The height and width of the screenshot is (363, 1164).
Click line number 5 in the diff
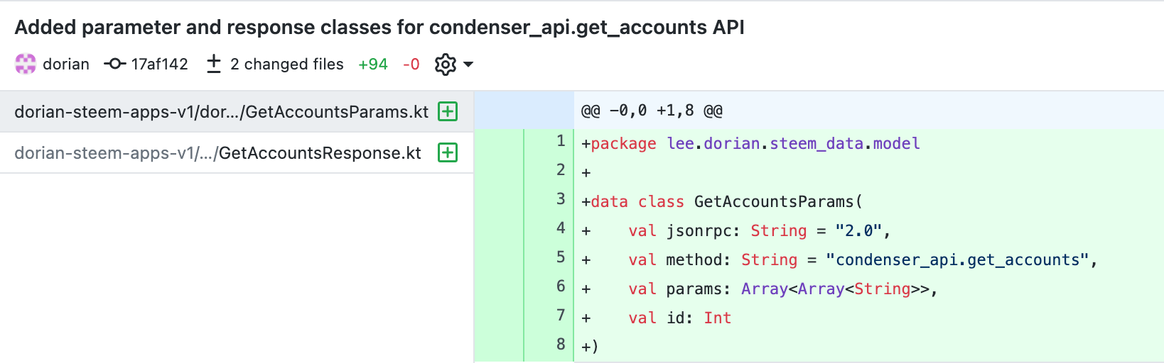561,257
